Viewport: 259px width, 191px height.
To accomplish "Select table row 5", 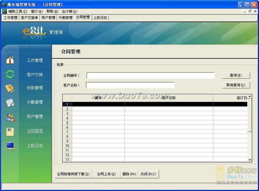I will pyautogui.click(x=155, y=123).
